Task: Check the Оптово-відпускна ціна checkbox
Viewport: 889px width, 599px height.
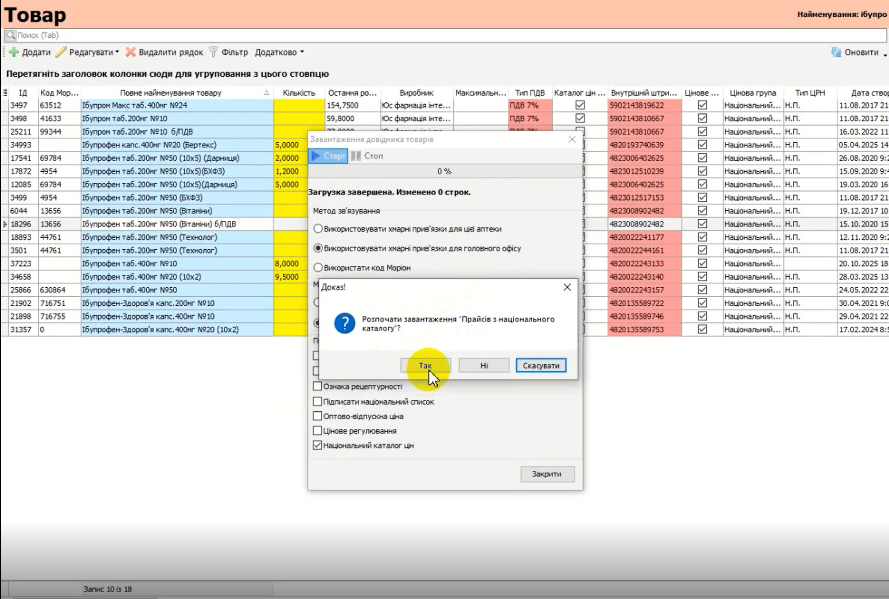Action: pyautogui.click(x=317, y=416)
